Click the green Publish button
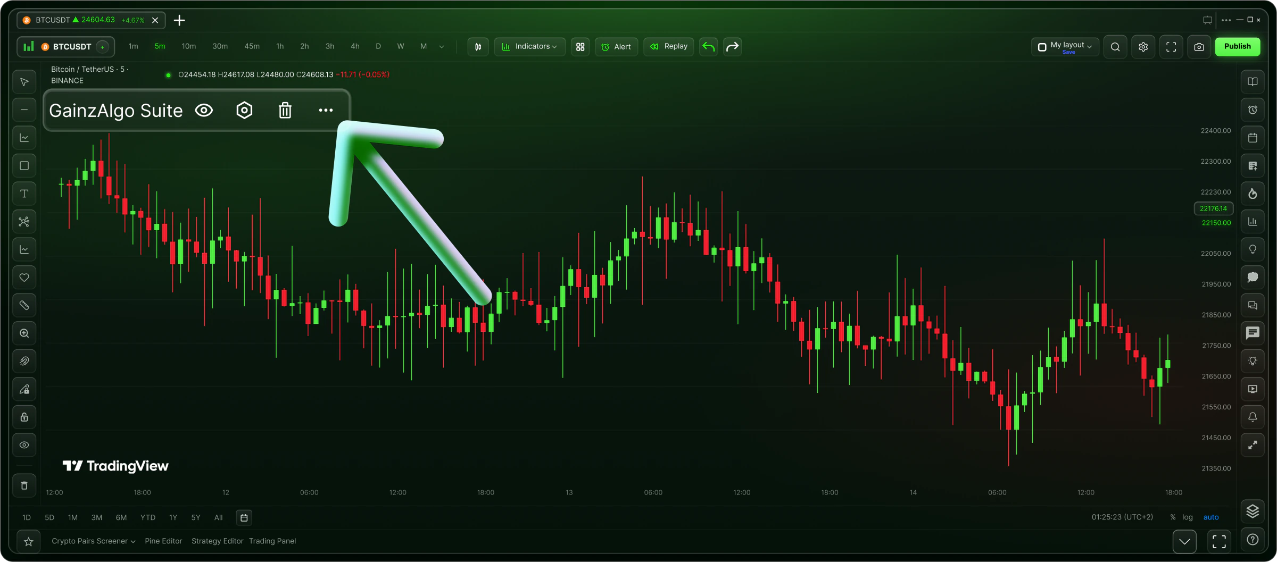 pos(1238,47)
